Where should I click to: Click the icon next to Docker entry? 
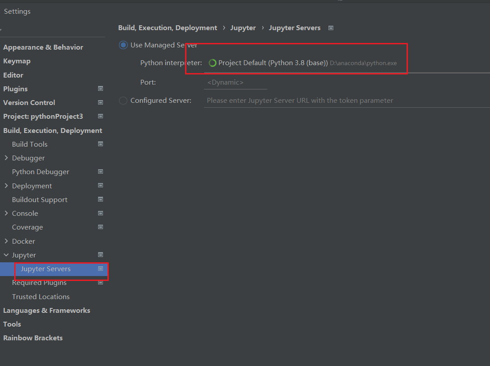(100, 241)
